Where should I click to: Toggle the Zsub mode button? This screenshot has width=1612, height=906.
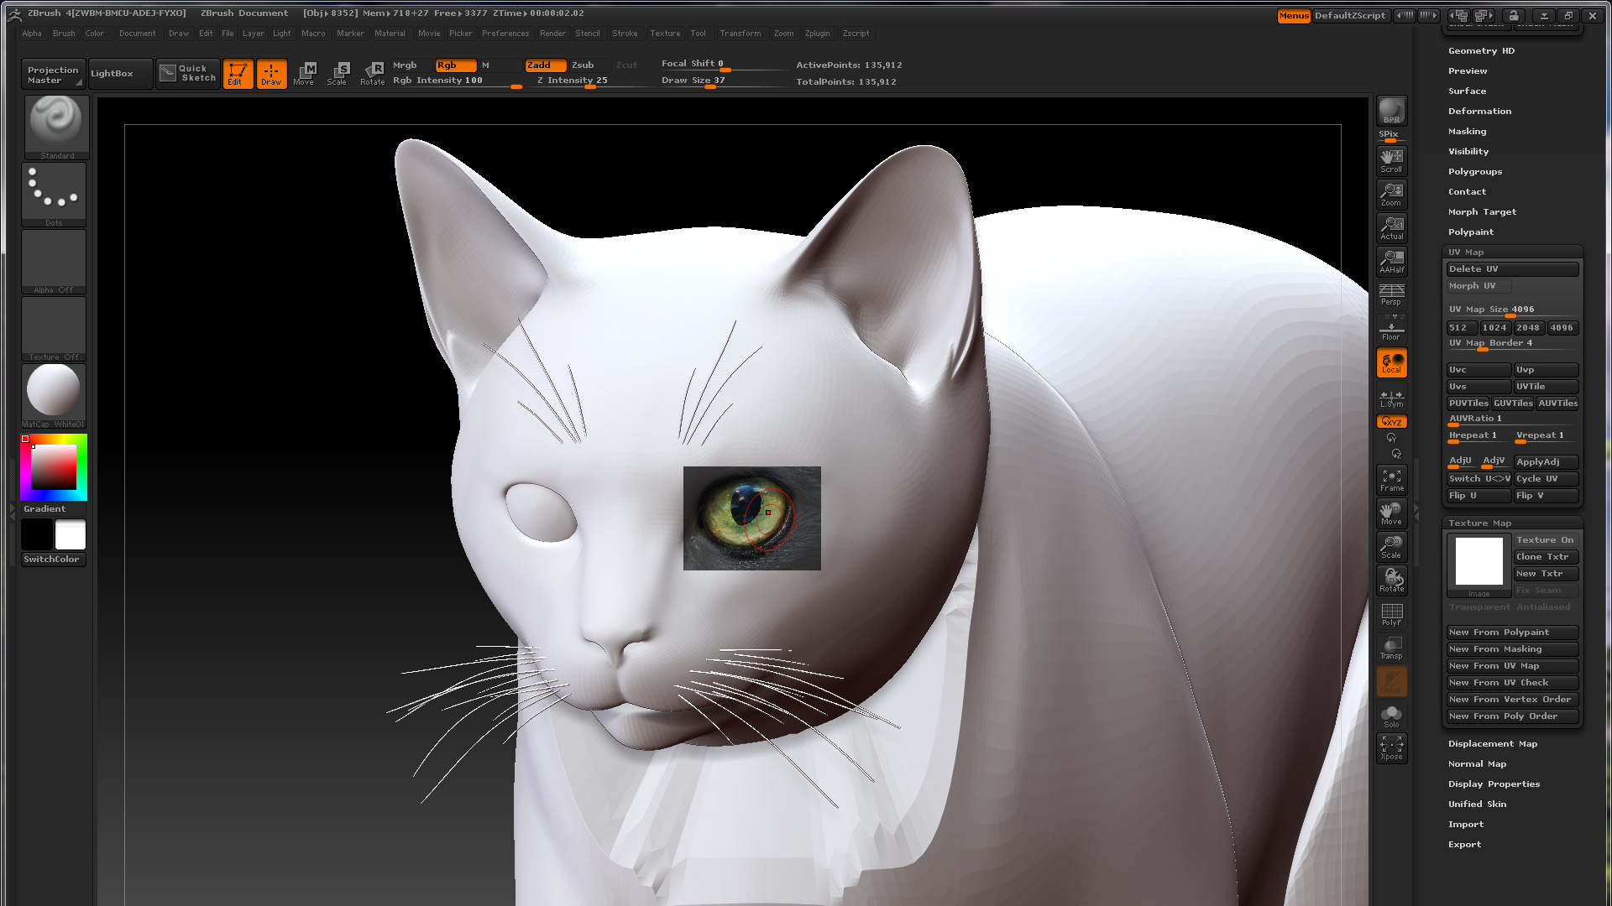tap(583, 65)
